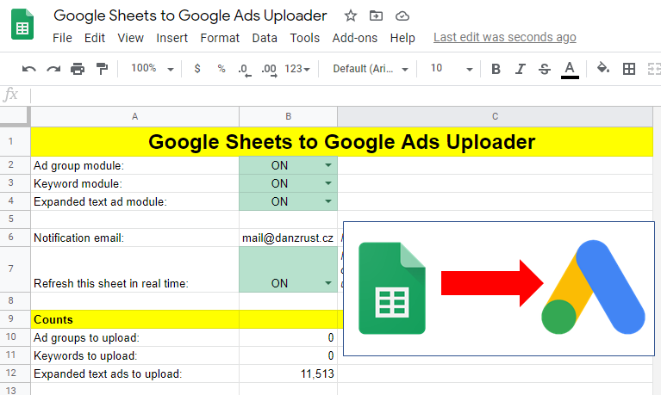
Task: Redo the last action
Action: (x=53, y=69)
